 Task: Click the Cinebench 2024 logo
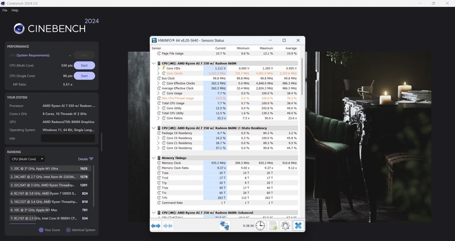point(56,27)
